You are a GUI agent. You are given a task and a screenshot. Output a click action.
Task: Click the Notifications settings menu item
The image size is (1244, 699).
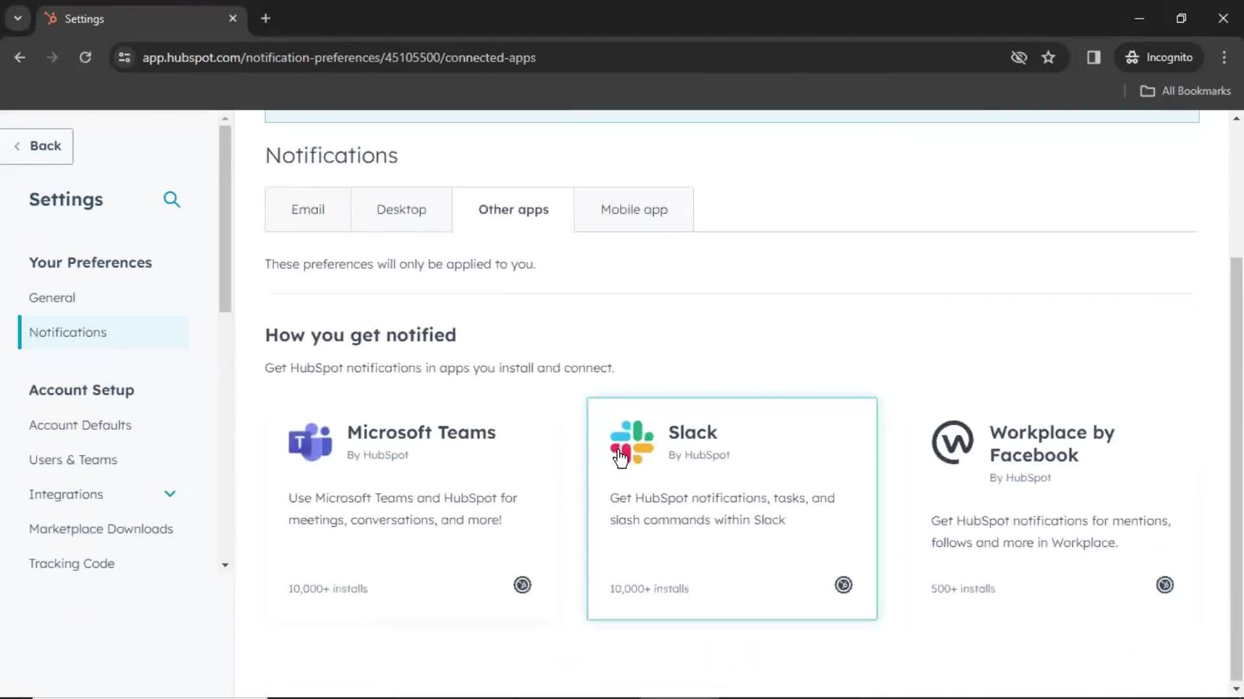[x=67, y=332]
